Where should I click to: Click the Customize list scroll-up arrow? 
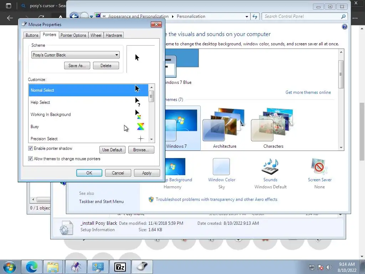pos(151,87)
